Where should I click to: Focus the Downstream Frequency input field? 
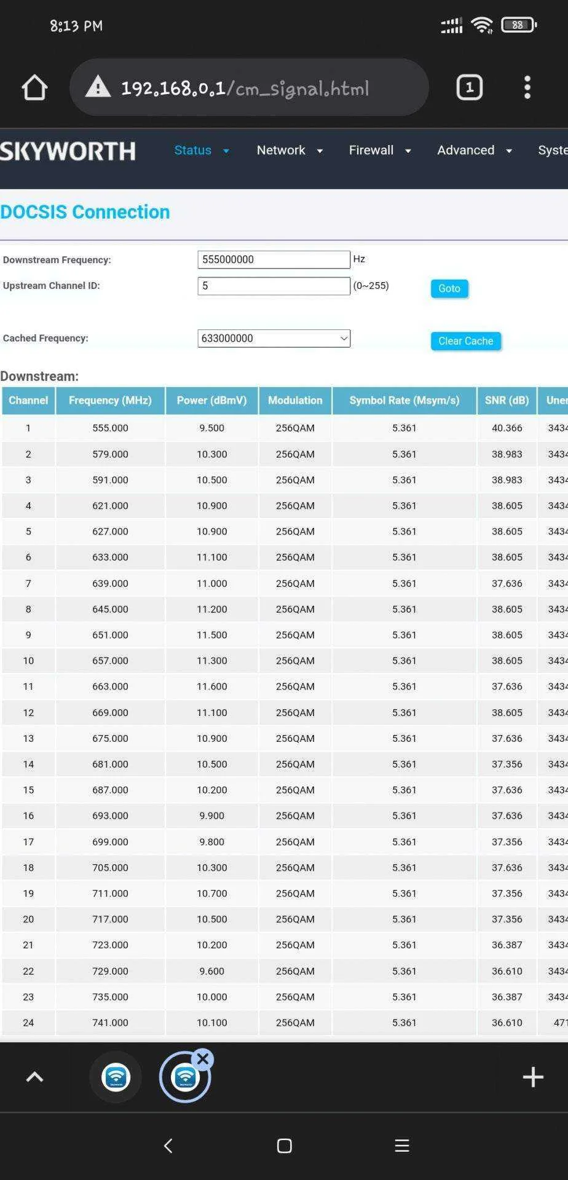coord(274,259)
